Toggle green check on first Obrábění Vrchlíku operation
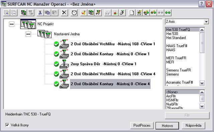Screen dimensions: 214x132 click(56, 44)
